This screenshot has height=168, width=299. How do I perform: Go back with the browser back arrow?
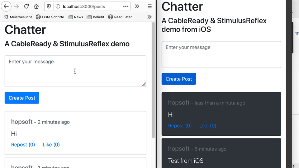[6, 7]
